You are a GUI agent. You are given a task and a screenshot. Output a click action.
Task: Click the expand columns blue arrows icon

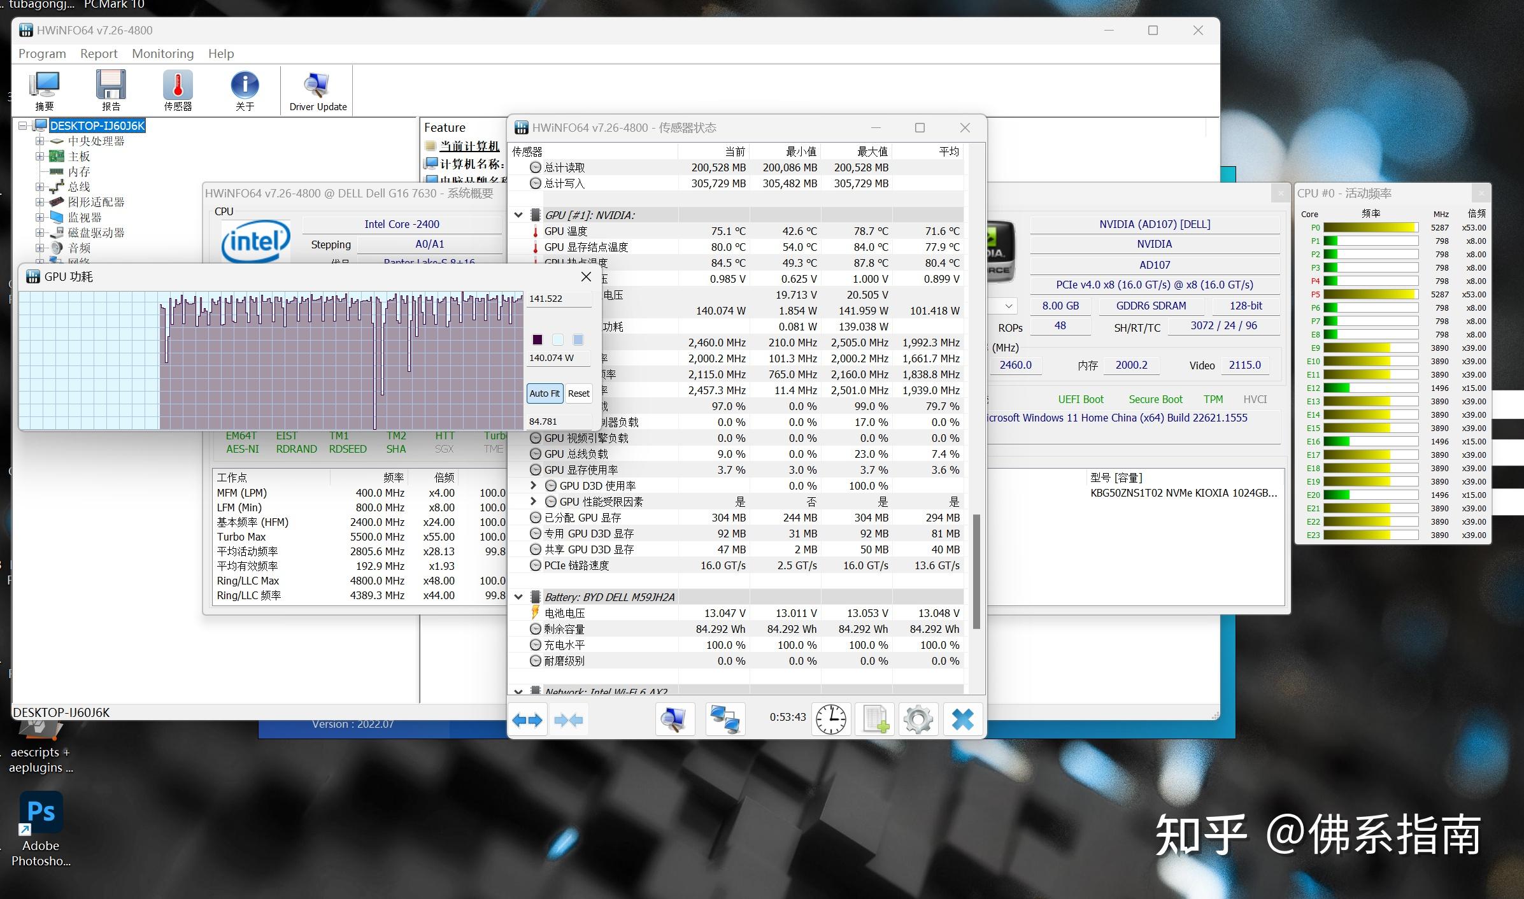(x=527, y=719)
